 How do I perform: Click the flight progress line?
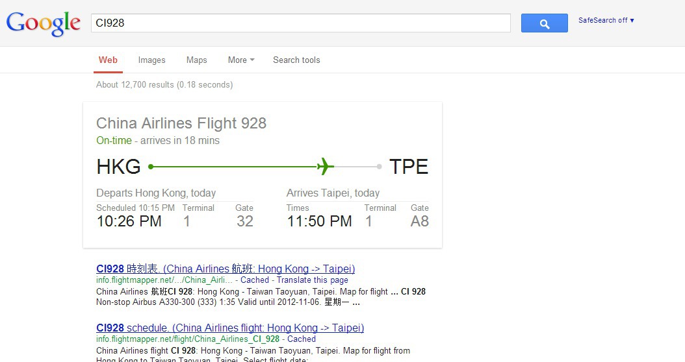tap(234, 167)
